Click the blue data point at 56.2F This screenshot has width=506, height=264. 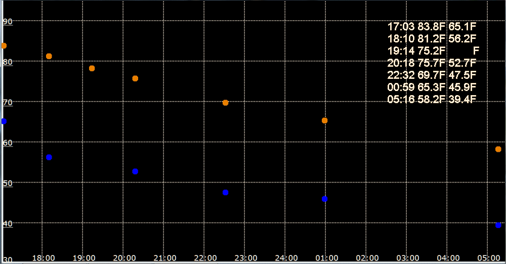49,157
